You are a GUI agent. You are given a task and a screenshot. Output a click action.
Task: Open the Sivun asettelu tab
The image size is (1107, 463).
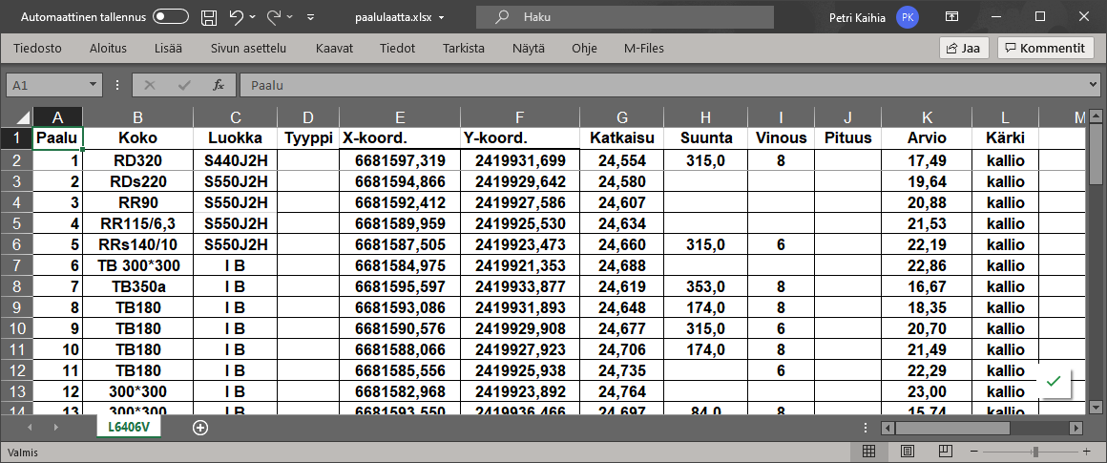pos(248,49)
